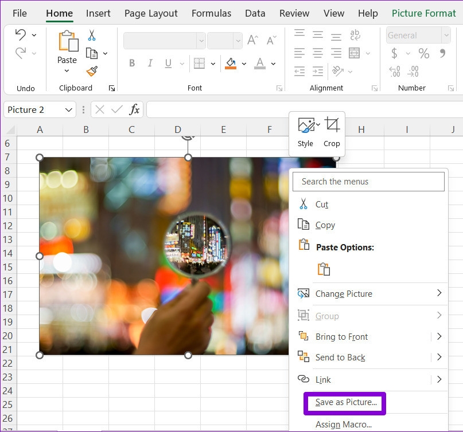
Task: Open the Fill Color dropdown arrow
Action: click(244, 64)
